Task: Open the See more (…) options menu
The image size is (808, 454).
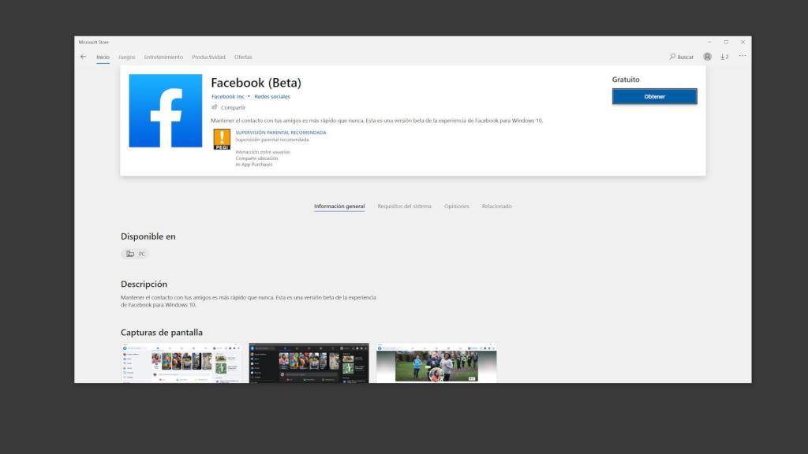Action: point(742,57)
